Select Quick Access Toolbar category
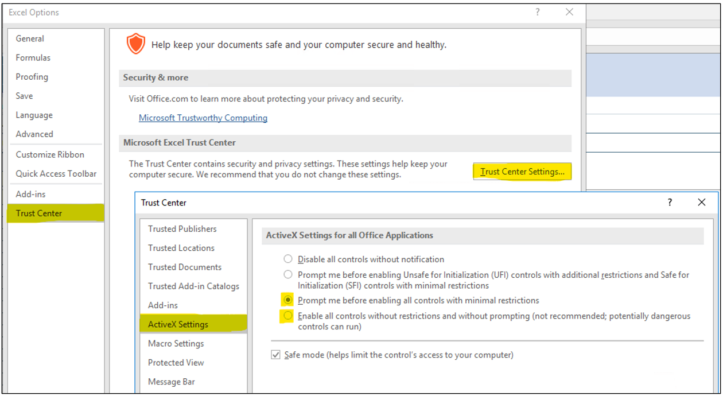The width and height of the screenshot is (723, 396). 56,173
